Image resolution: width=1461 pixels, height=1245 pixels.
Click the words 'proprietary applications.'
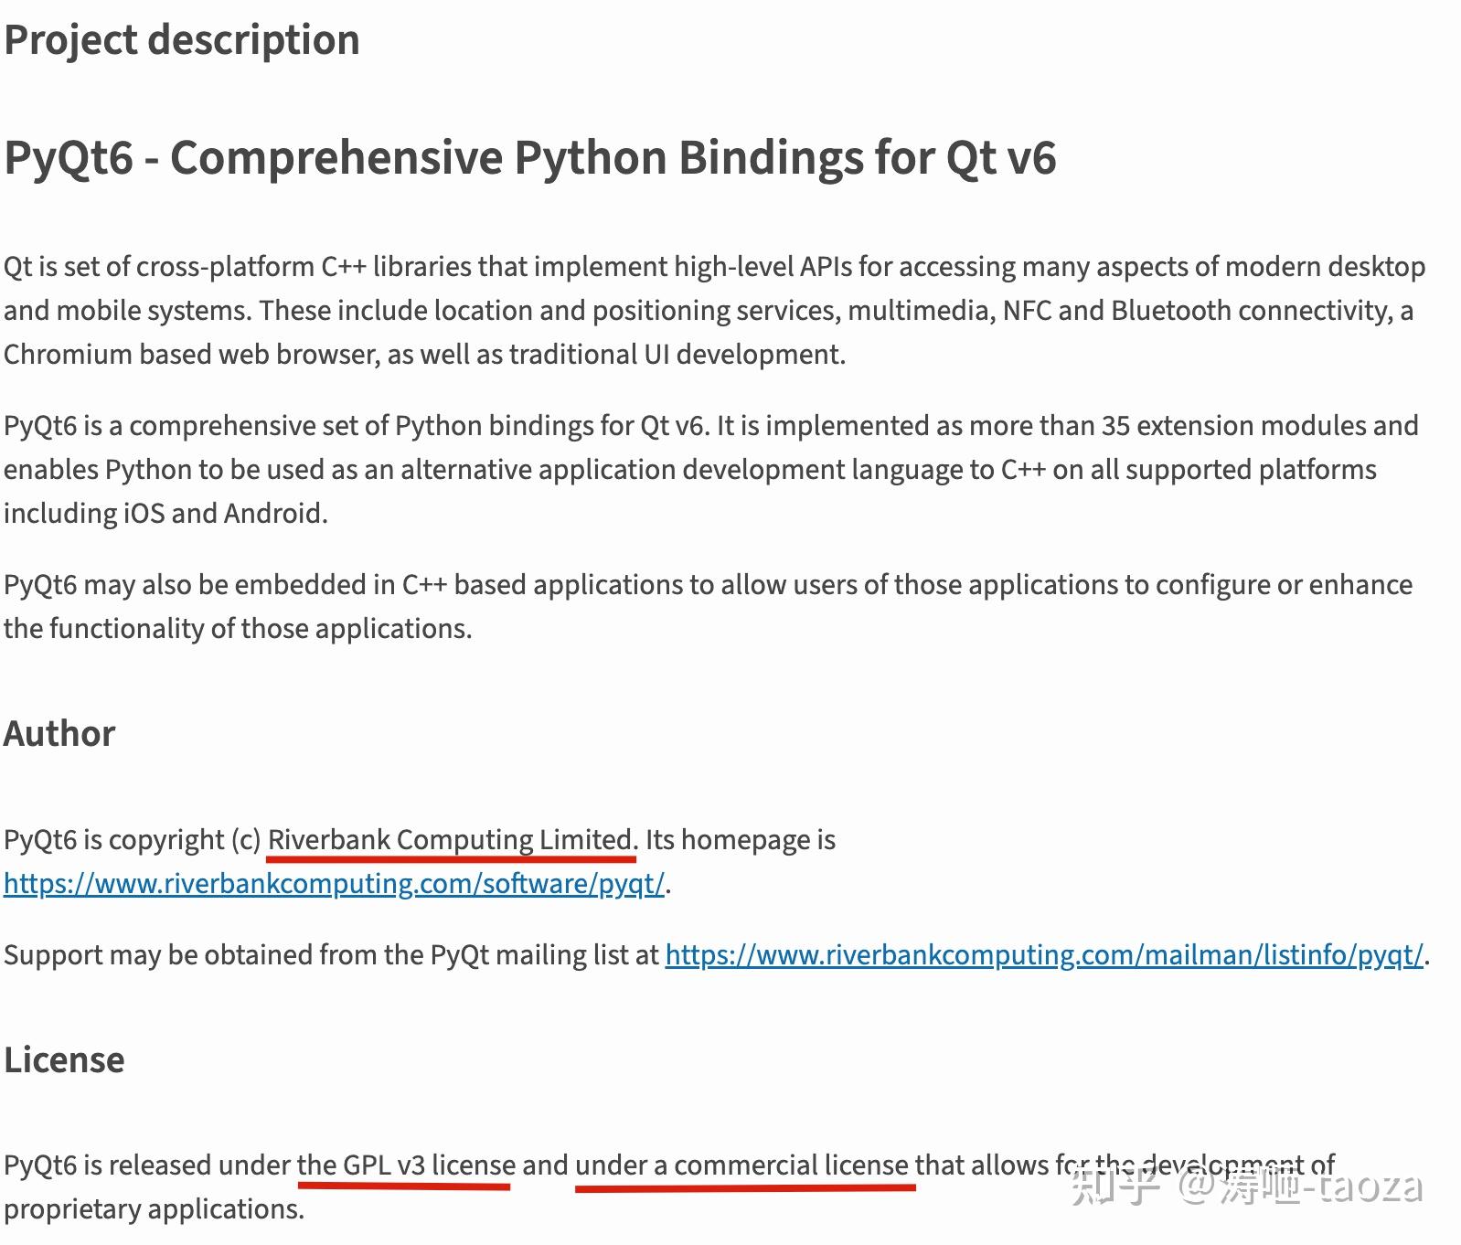[154, 1208]
